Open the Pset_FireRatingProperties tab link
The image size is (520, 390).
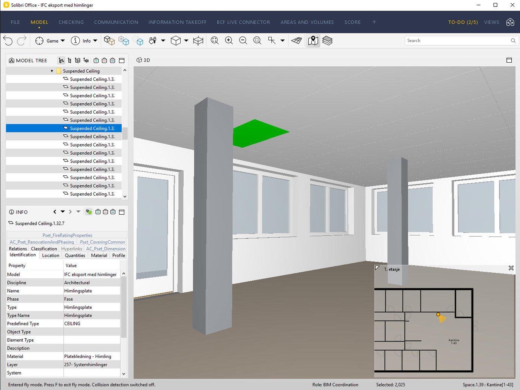tap(67, 235)
